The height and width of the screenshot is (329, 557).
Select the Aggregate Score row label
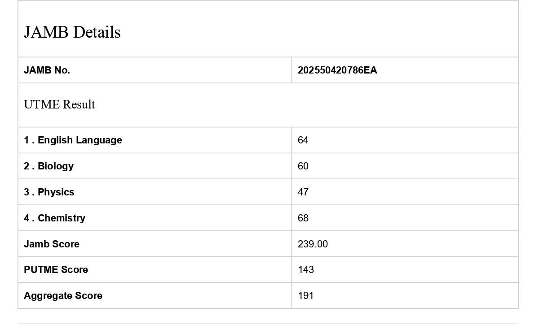63,296
